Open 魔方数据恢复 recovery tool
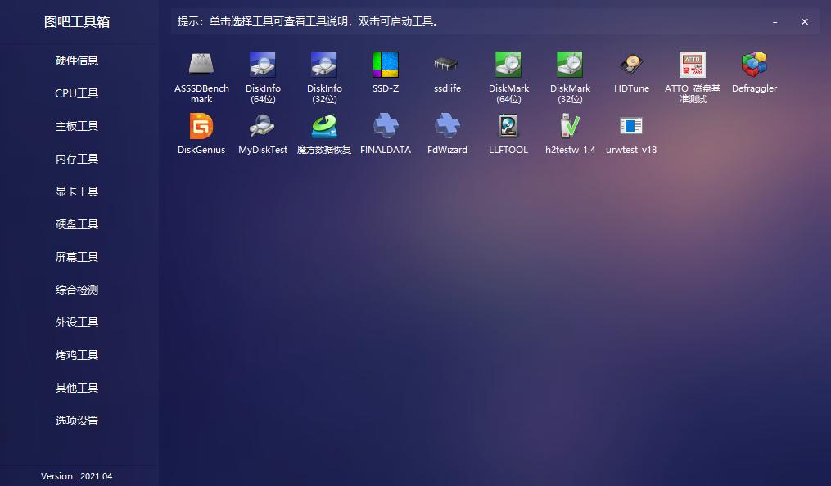The image size is (831, 486). pos(323,127)
